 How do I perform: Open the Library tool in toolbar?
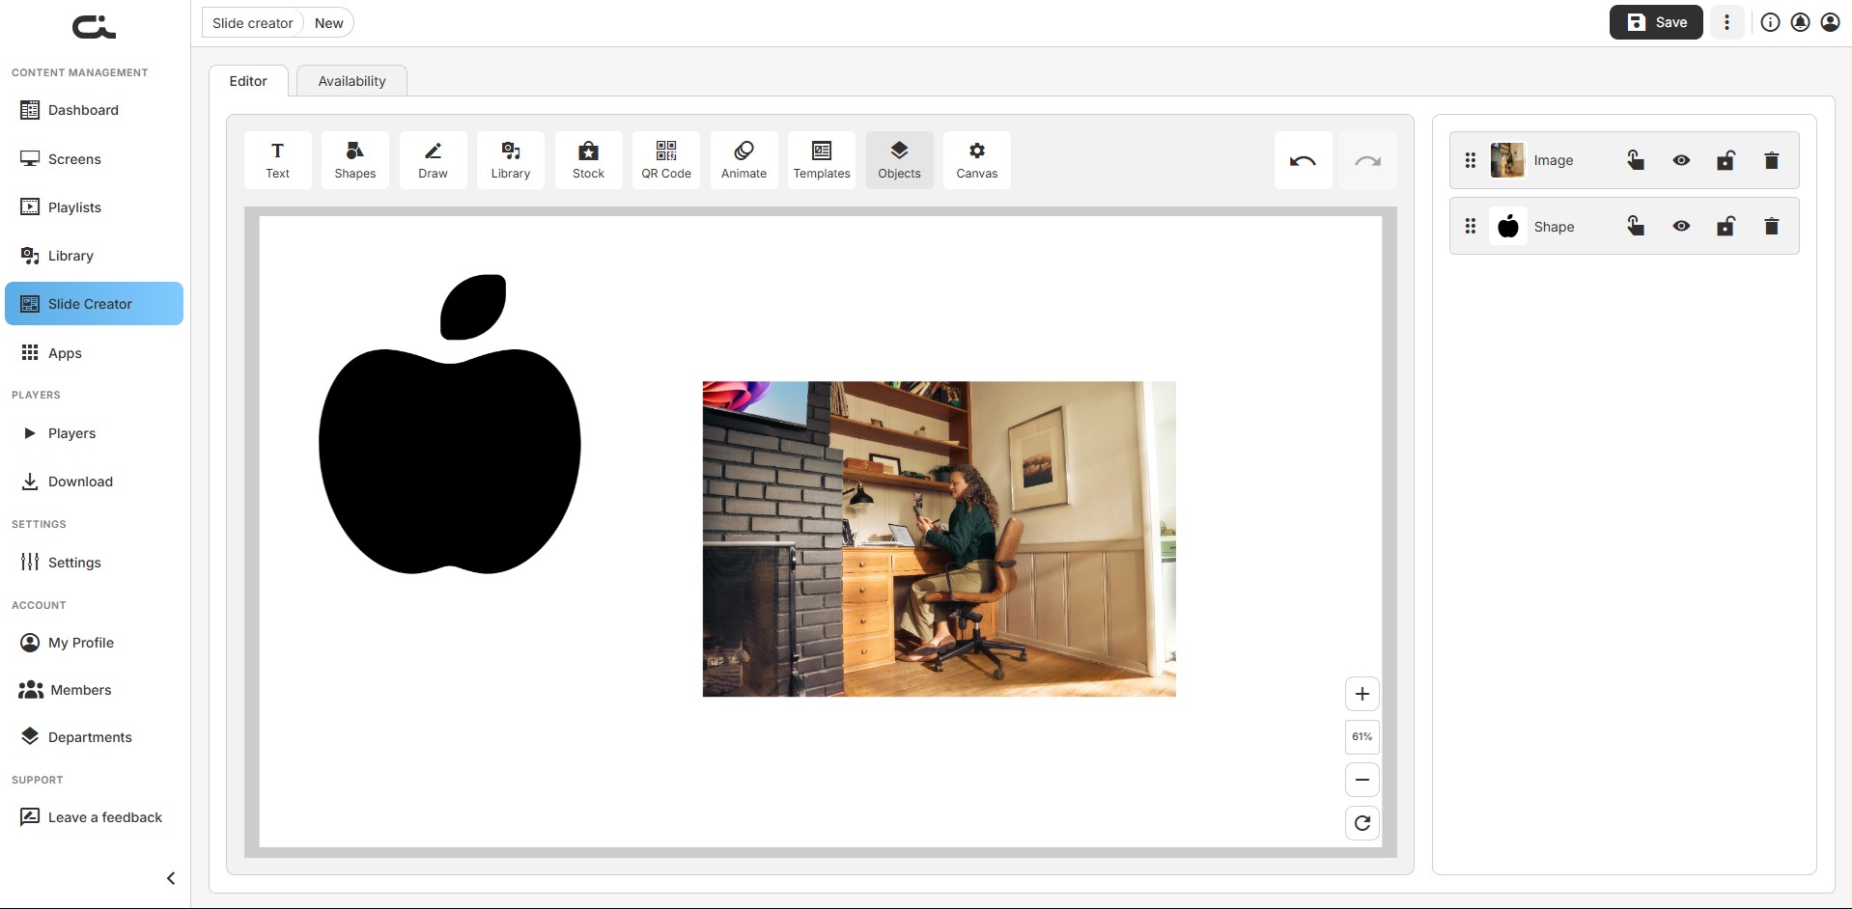tap(511, 160)
